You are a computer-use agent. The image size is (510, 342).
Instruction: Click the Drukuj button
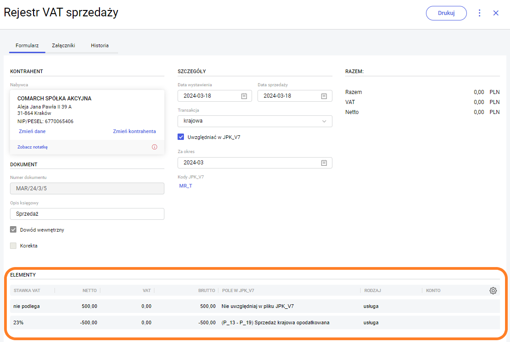click(446, 13)
